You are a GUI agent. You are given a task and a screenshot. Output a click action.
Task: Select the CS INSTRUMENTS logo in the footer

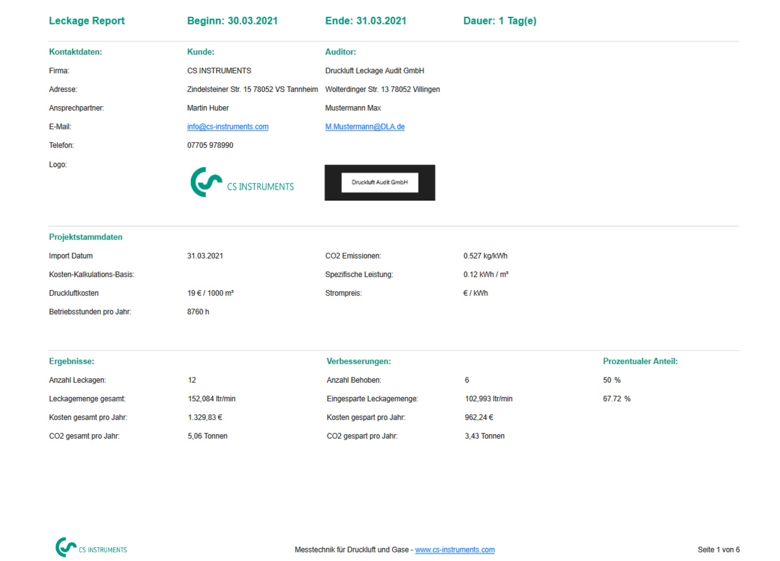tap(91, 549)
